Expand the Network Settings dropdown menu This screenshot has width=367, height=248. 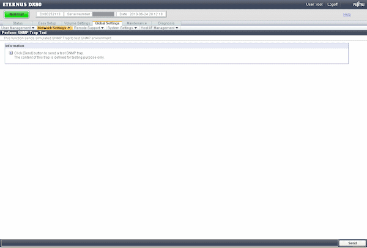coord(54,28)
